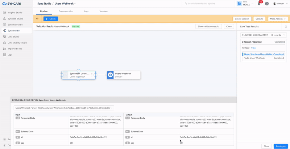Click the right connector circle of Sync node
290x149 pixels.
tap(95, 75)
